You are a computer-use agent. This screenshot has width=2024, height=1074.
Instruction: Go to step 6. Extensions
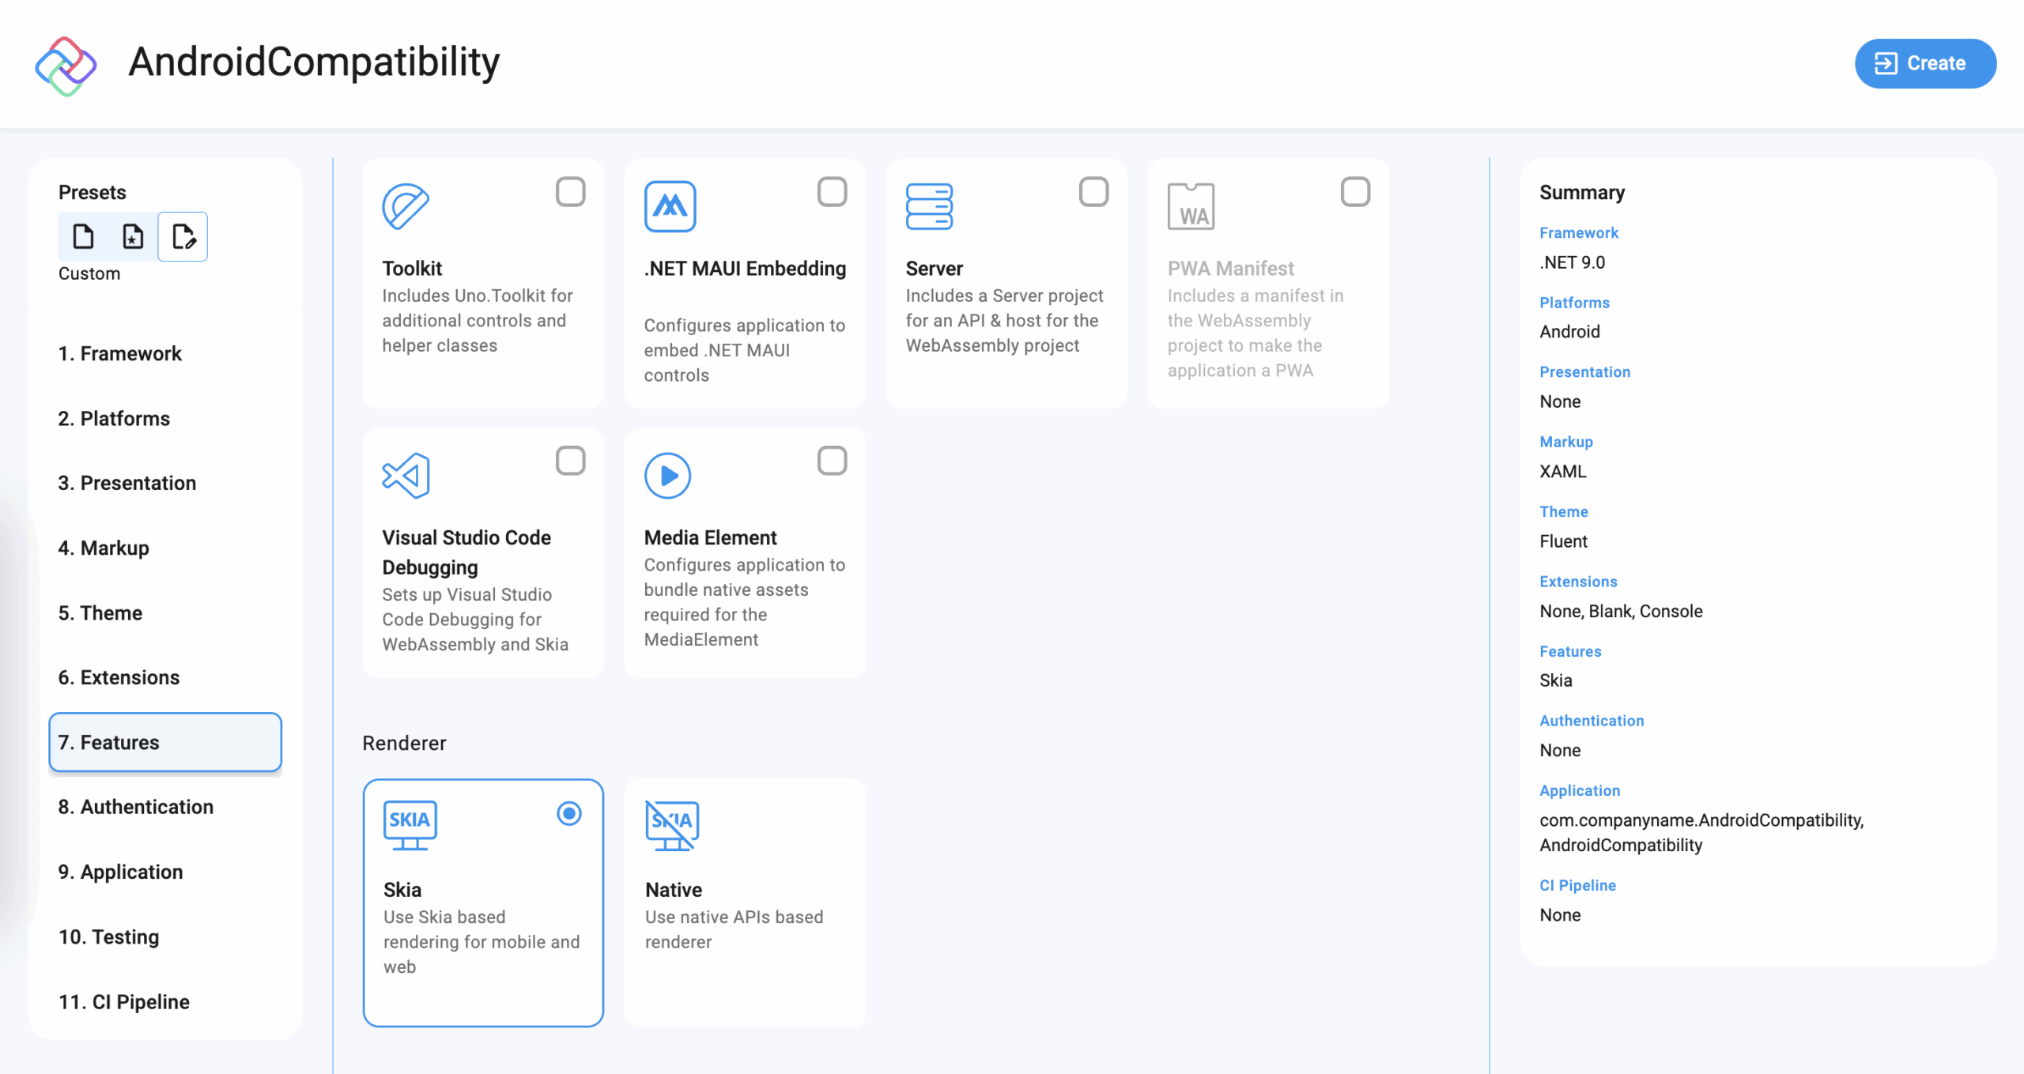click(165, 677)
